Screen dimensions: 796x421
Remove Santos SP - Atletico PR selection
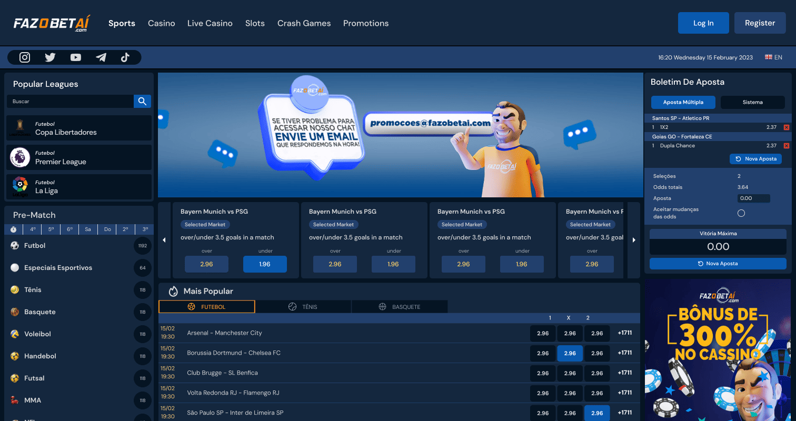tap(787, 127)
